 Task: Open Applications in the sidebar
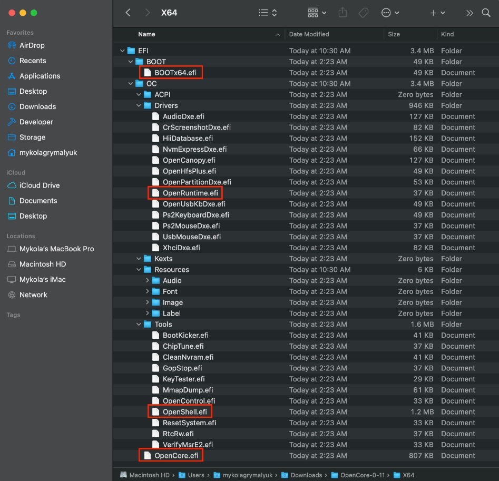tap(34, 76)
